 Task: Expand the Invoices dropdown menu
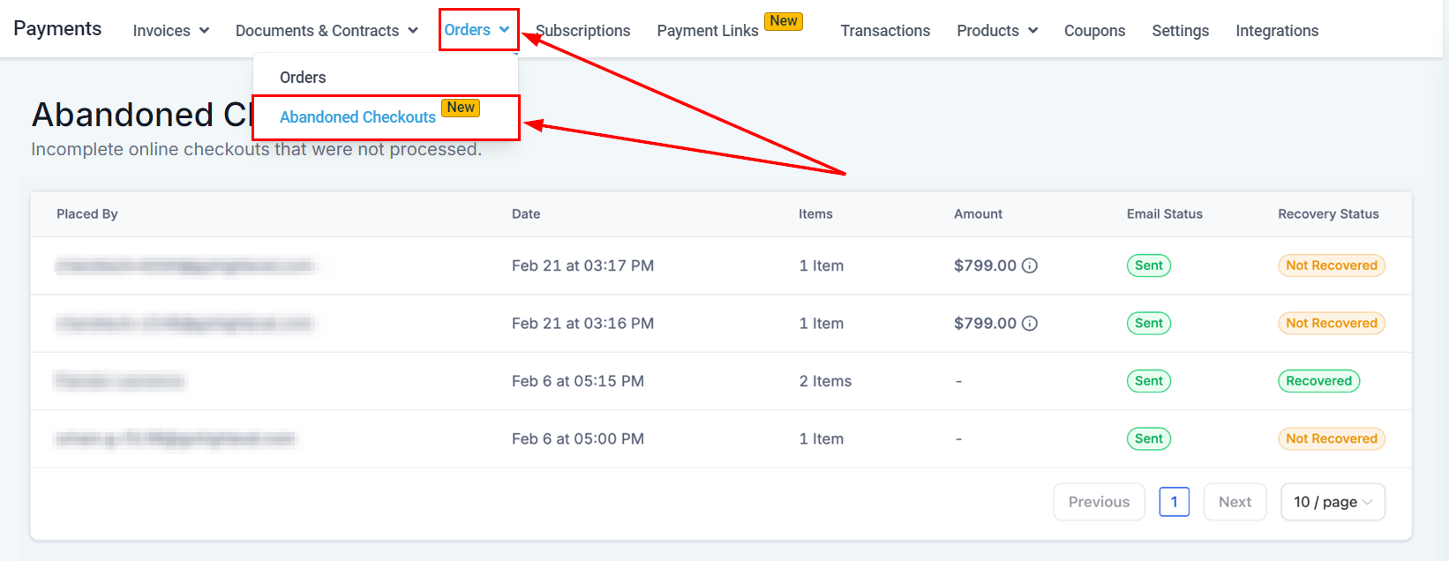[170, 31]
